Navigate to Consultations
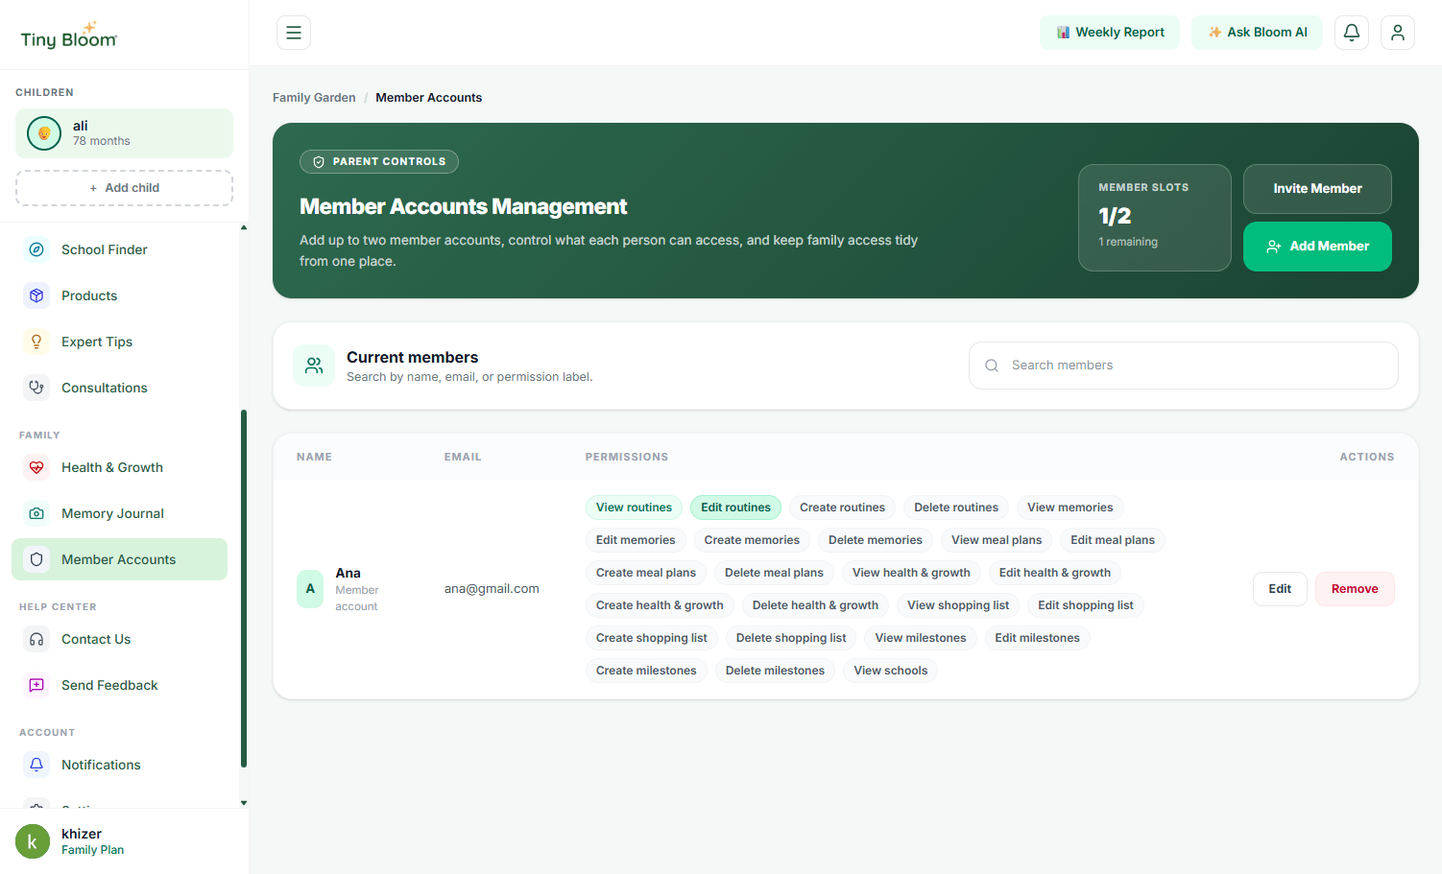 coord(119,388)
